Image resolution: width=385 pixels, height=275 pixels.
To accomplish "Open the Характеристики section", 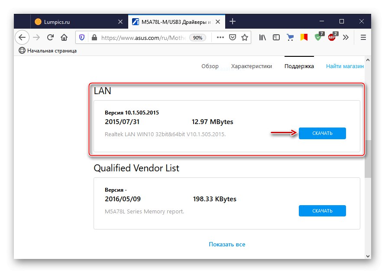I will tap(252, 66).
